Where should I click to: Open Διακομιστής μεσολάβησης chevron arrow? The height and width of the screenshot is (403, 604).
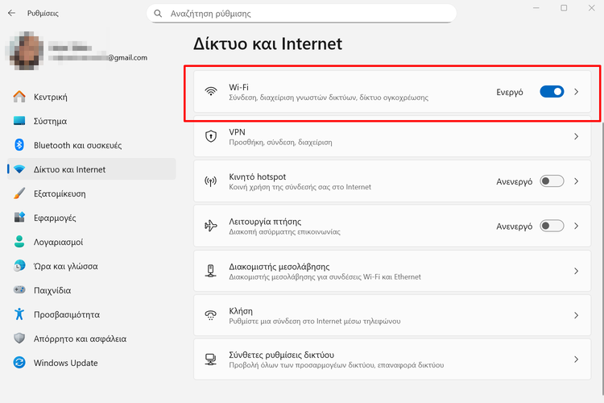tap(576, 271)
